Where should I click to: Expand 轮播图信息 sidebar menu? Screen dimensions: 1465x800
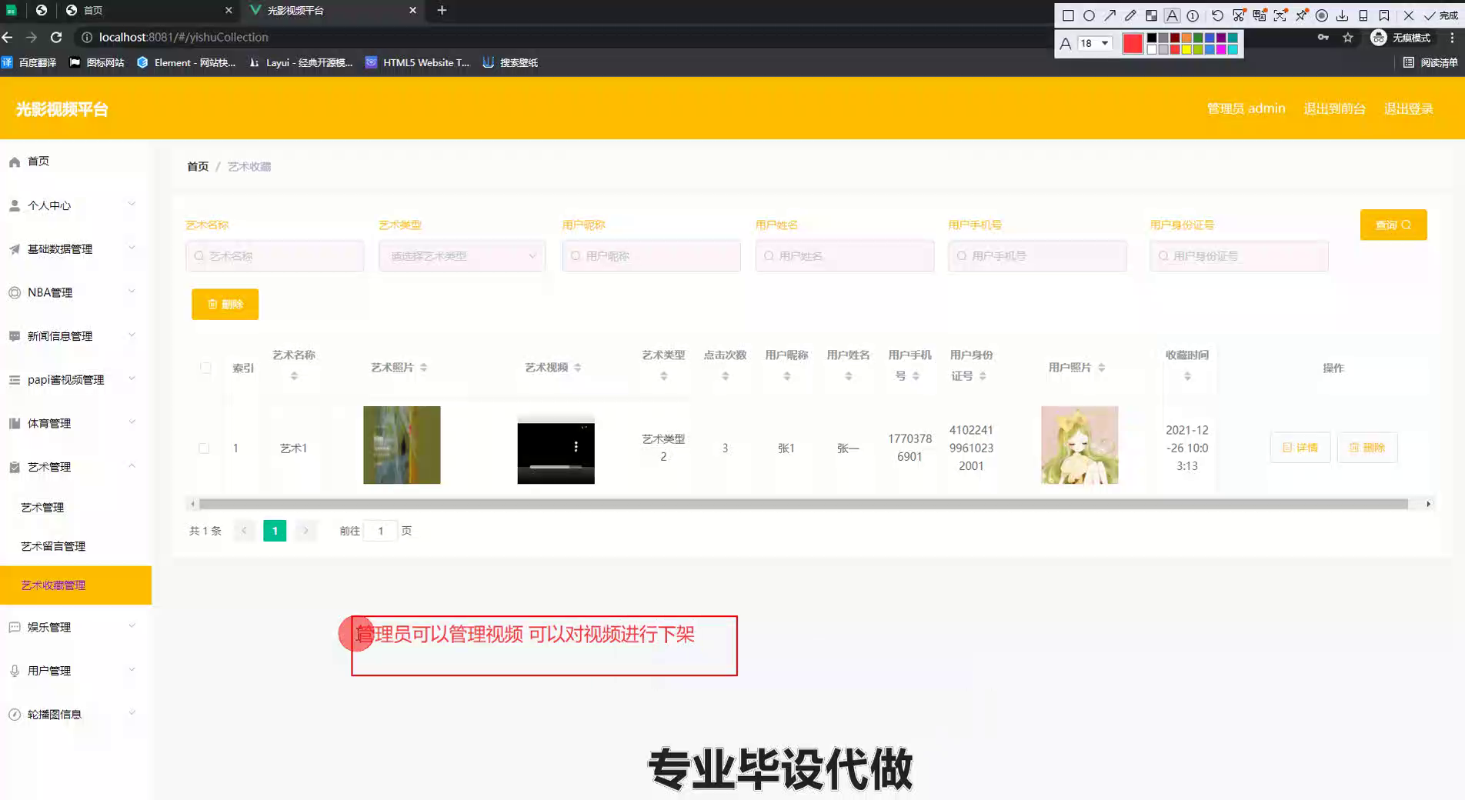(x=75, y=714)
